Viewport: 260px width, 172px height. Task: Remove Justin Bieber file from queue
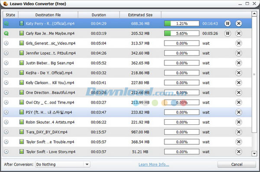pyautogui.click(x=239, y=63)
